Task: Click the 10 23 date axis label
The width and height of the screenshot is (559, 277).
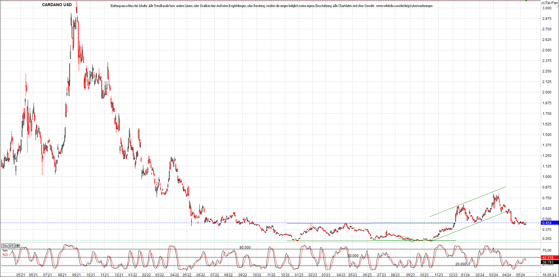Action: coord(424,275)
